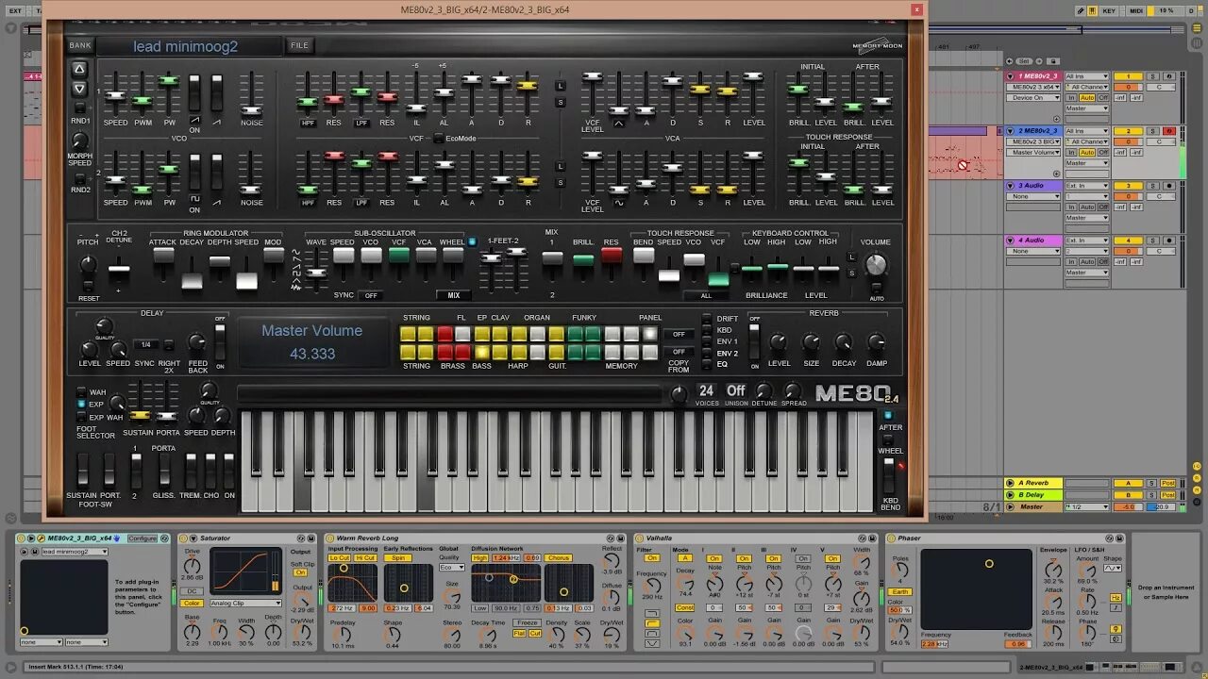1208x679 pixels.
Task: Open track 1 Device On automation dropdown
Action: coord(1034,97)
